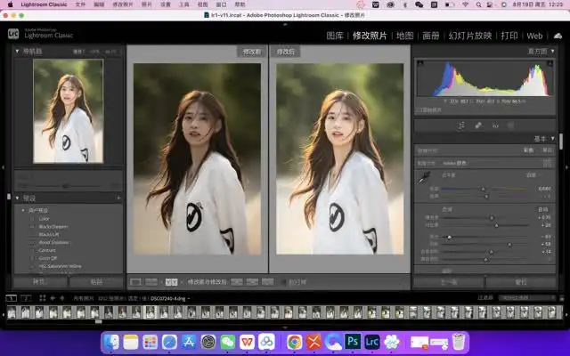Collapse the 导航器 navigator panel
Screen dimensions: 570x356
[18, 52]
